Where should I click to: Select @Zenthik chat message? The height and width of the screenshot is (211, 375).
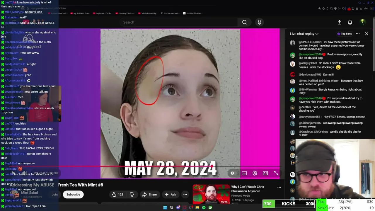click(328, 109)
